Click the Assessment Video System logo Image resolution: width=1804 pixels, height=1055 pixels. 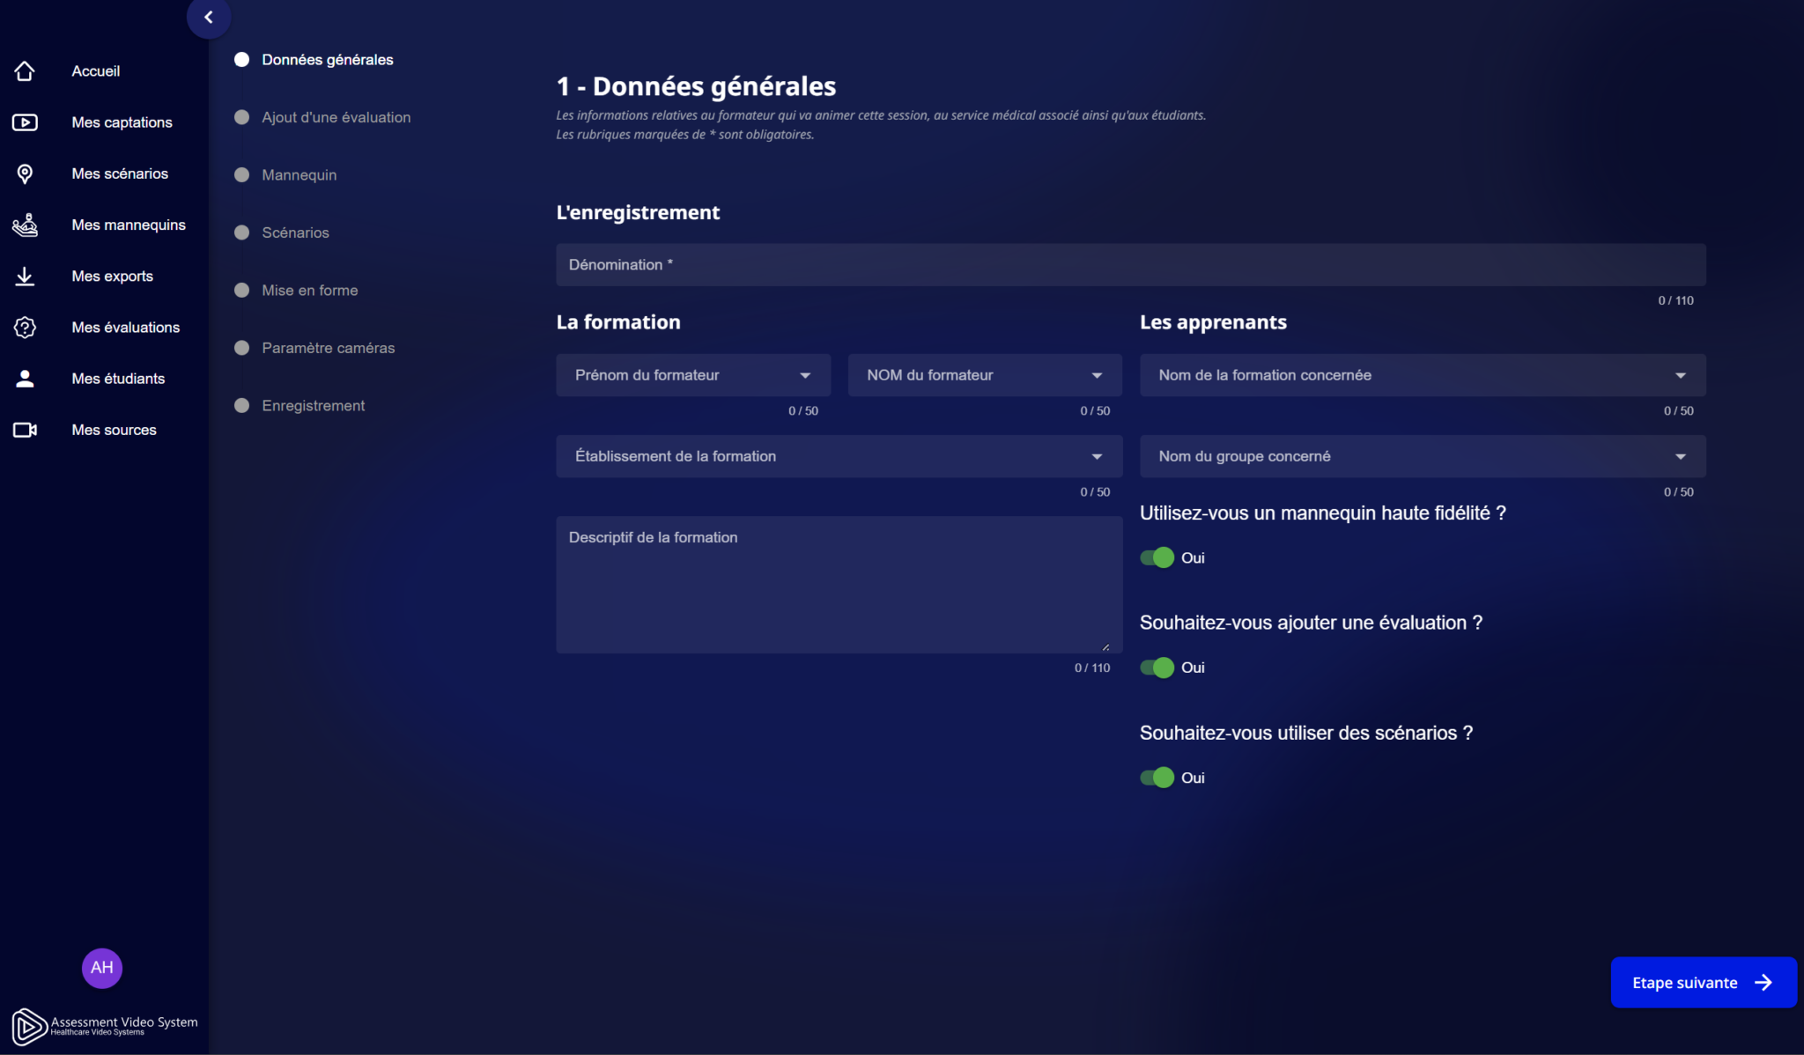pos(104,1026)
